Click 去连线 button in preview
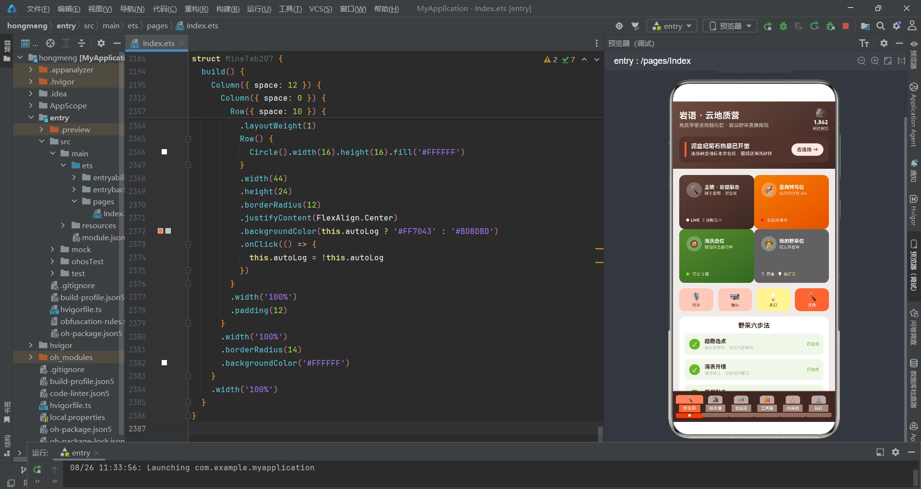 807,150
